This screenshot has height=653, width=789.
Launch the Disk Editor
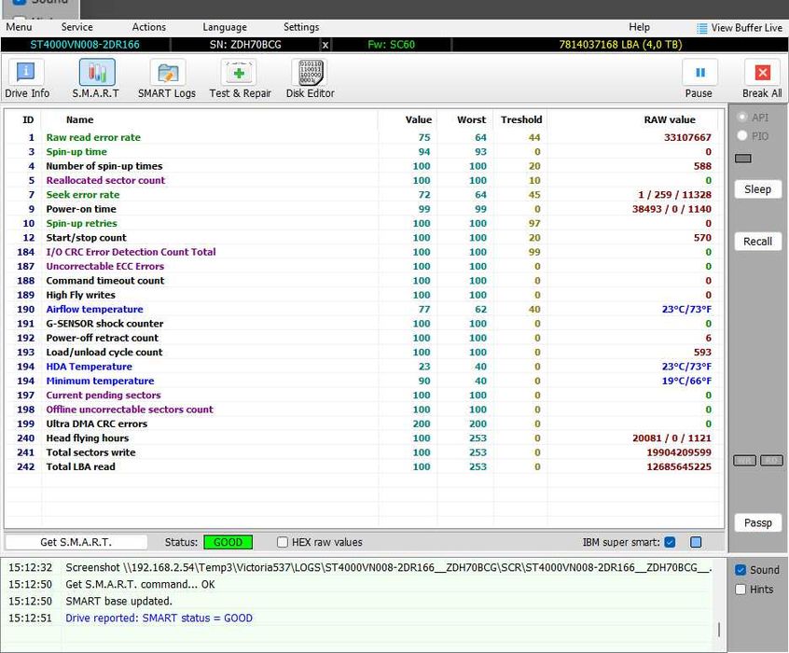tap(310, 78)
